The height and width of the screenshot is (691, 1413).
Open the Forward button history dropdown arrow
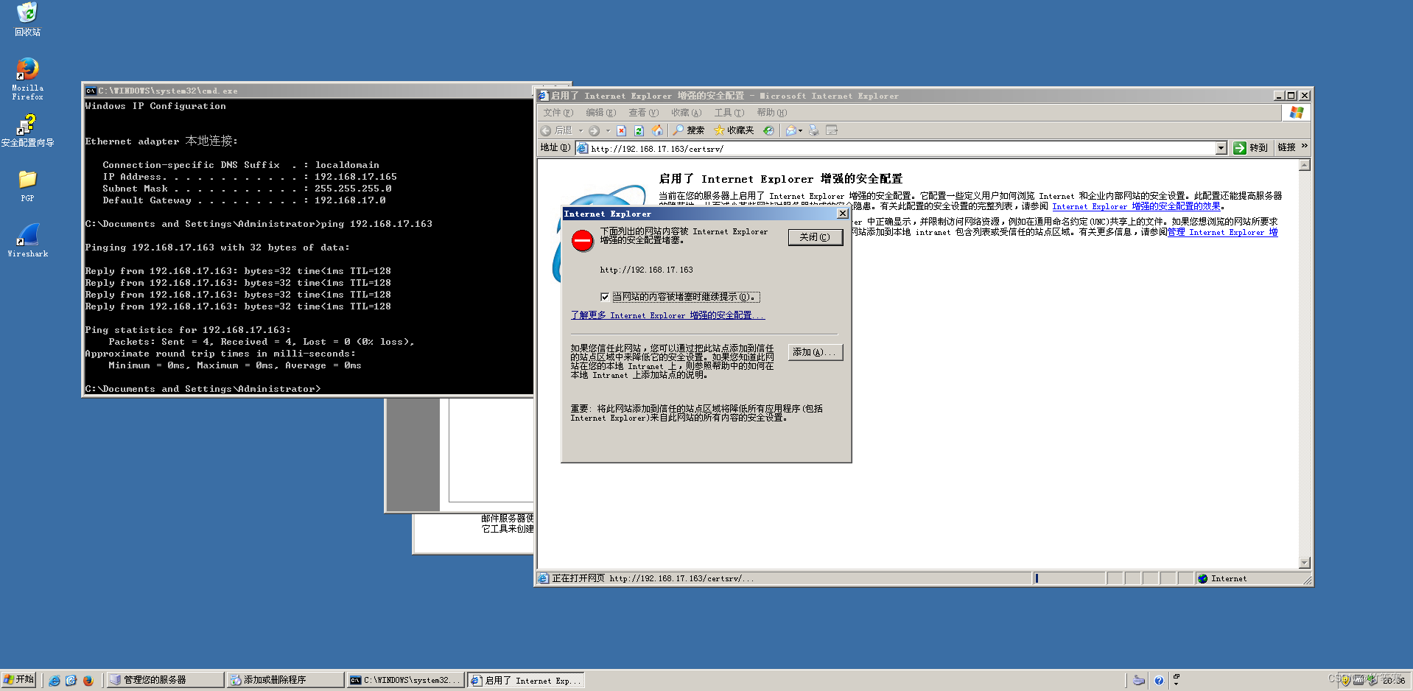click(x=608, y=130)
